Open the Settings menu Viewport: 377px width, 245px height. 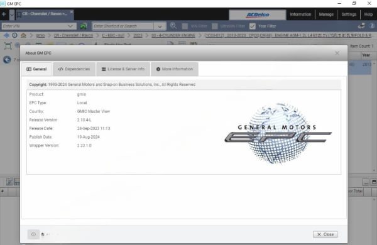[x=349, y=14]
